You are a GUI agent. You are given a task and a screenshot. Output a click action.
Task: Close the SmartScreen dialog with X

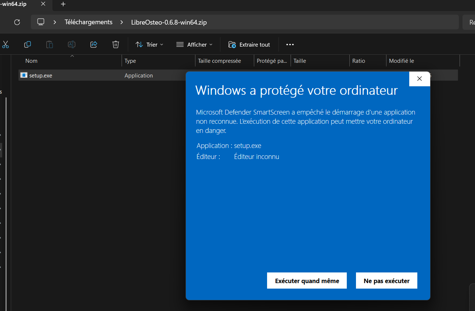420,79
